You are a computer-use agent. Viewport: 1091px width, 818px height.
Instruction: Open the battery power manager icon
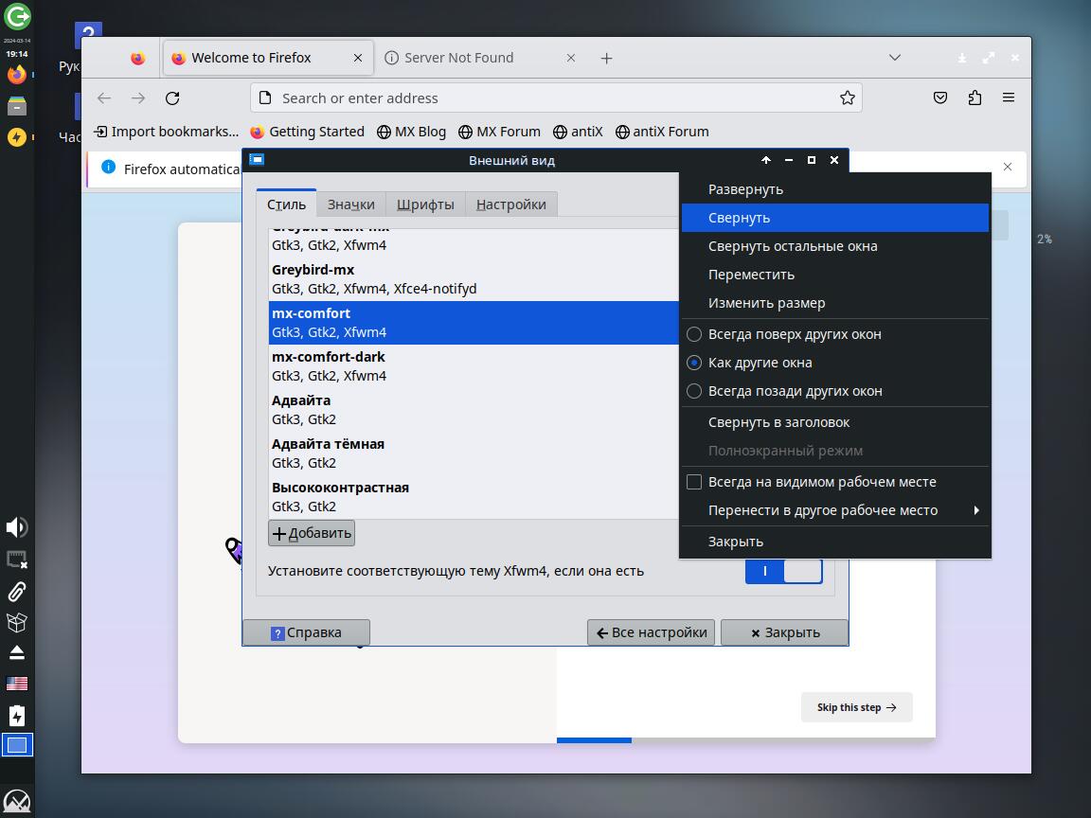point(17,715)
